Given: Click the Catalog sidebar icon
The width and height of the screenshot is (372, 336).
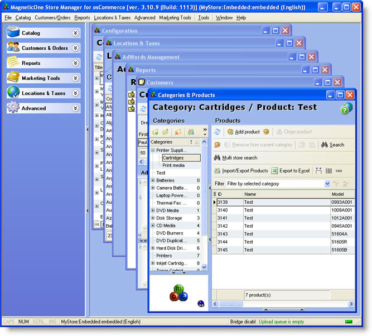Looking at the screenshot, I should coord(13,32).
